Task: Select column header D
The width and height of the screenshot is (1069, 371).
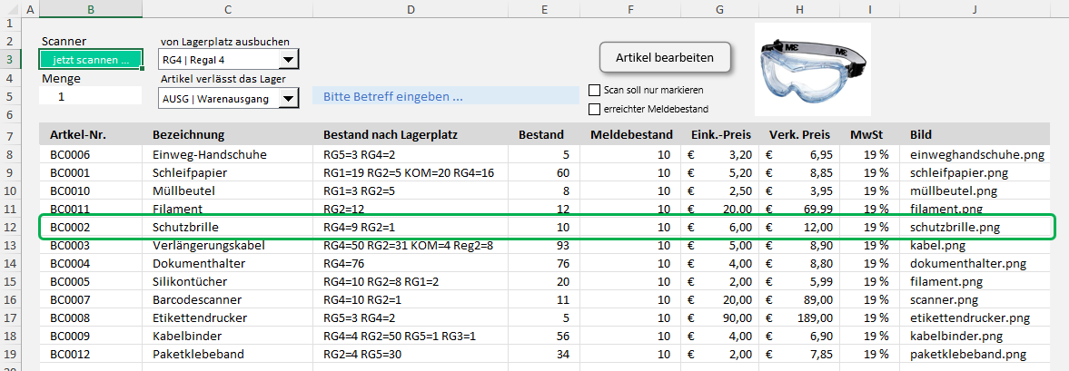Action: click(x=411, y=10)
